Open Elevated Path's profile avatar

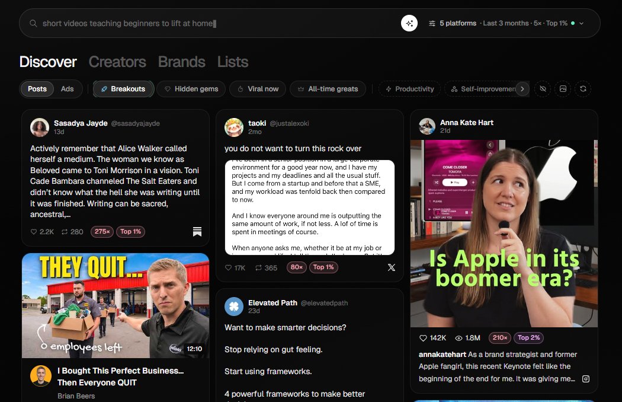[x=234, y=307]
